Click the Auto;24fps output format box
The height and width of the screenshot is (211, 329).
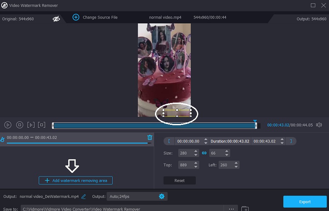pyautogui.click(x=131, y=197)
